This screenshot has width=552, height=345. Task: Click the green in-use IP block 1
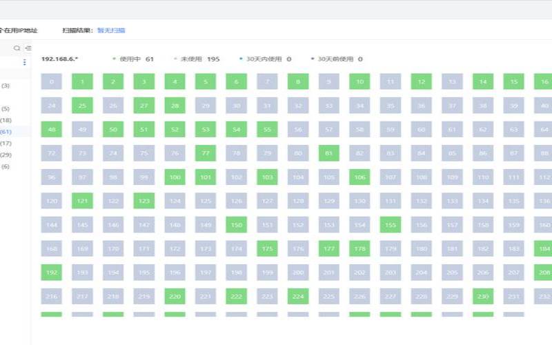(82, 82)
